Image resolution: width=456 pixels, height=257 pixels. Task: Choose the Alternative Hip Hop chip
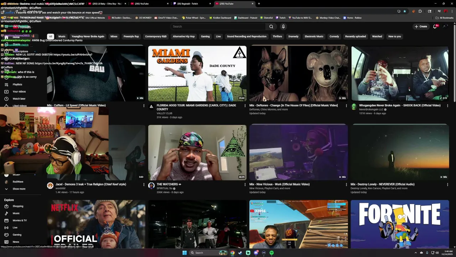(184, 36)
